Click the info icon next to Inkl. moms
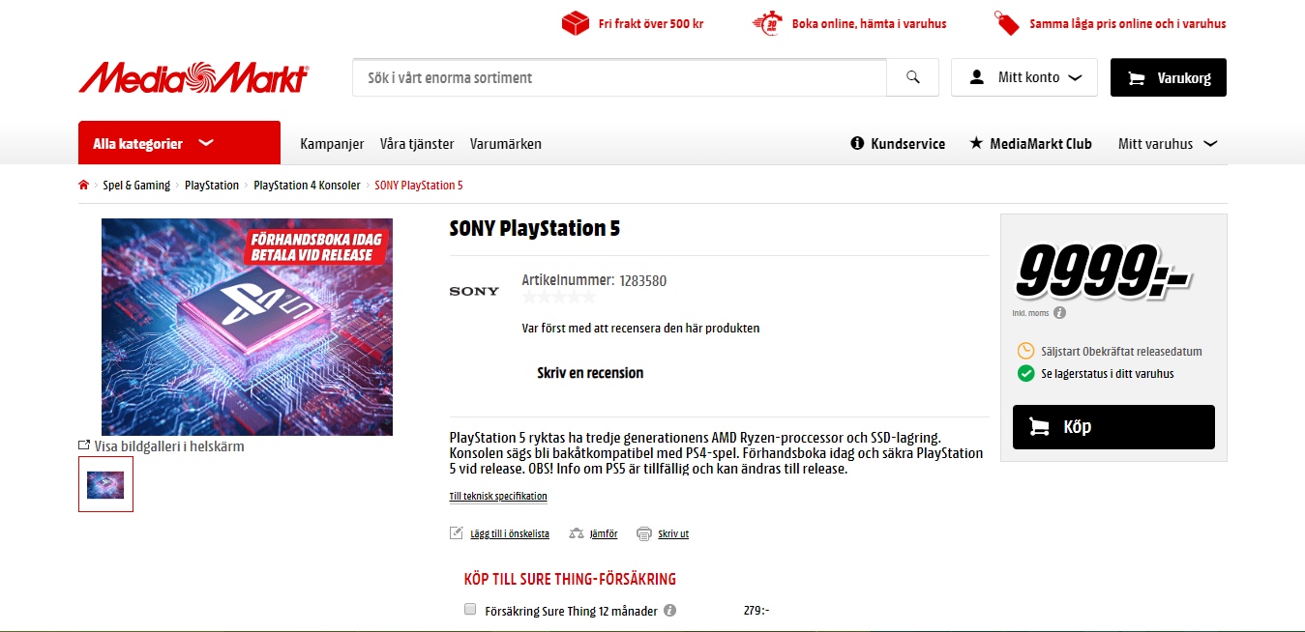Viewport: 1305px width, 632px height. [1059, 313]
